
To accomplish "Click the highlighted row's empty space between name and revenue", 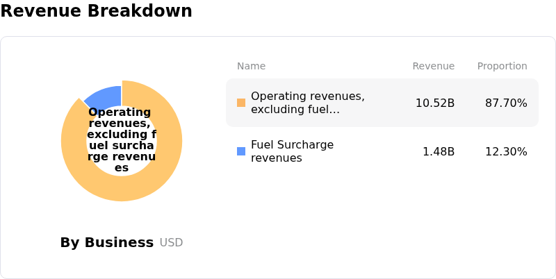I will click(389, 103).
